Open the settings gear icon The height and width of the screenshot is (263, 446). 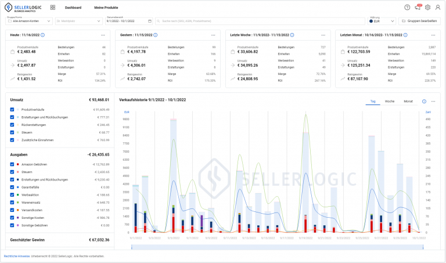(427, 8)
